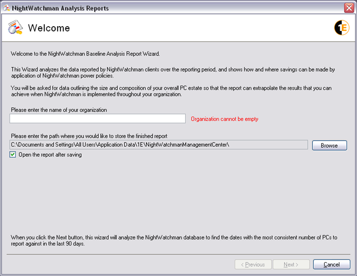Screen dimensions: 357x276
Task: Click the greyed-out Next button
Action: [291, 265]
